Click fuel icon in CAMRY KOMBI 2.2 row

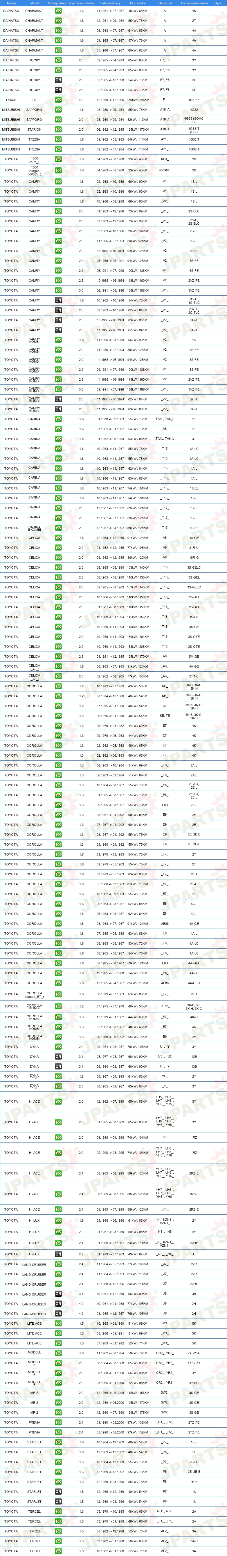[58, 370]
